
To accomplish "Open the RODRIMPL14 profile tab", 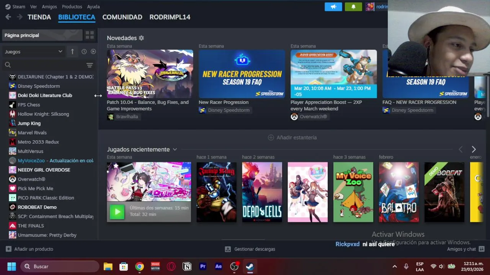I will pyautogui.click(x=170, y=17).
